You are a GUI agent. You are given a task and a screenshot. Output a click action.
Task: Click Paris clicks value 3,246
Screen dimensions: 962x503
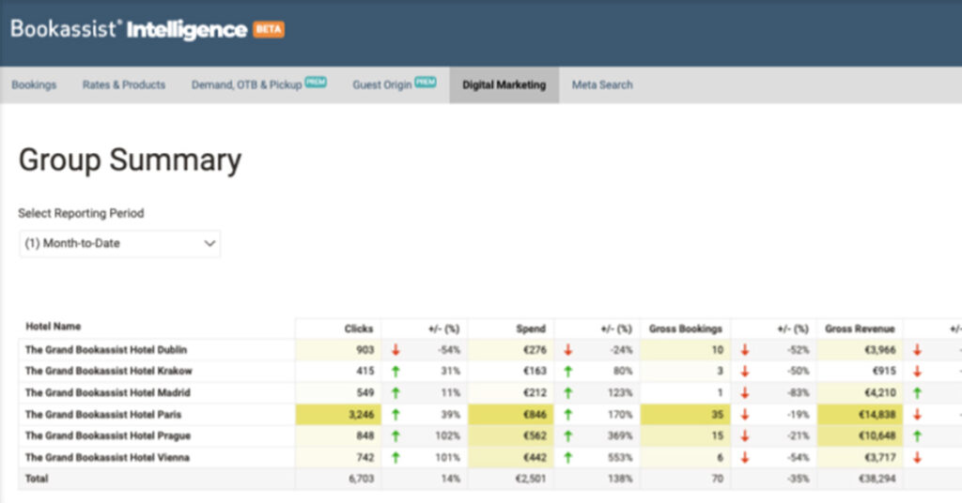coord(361,415)
